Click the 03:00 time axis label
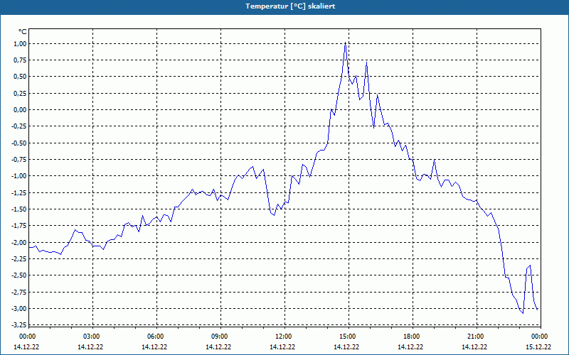The image size is (569, 355). click(x=92, y=336)
